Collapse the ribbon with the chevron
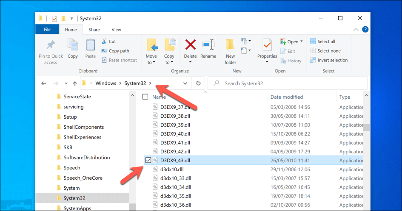 (356, 30)
